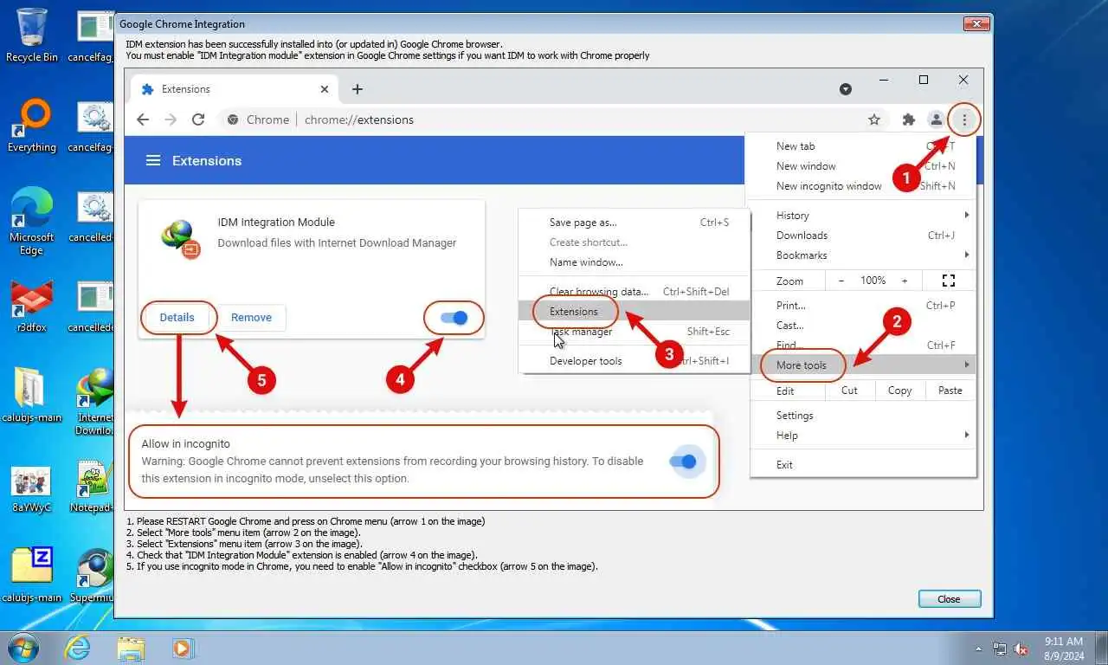Viewport: 1108px width, 665px height.
Task: Decrease zoom with the minus button
Action: coord(841,281)
